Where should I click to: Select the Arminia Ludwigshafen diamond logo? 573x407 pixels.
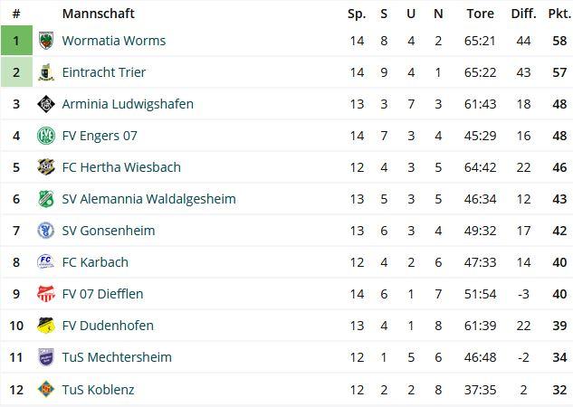(46, 104)
